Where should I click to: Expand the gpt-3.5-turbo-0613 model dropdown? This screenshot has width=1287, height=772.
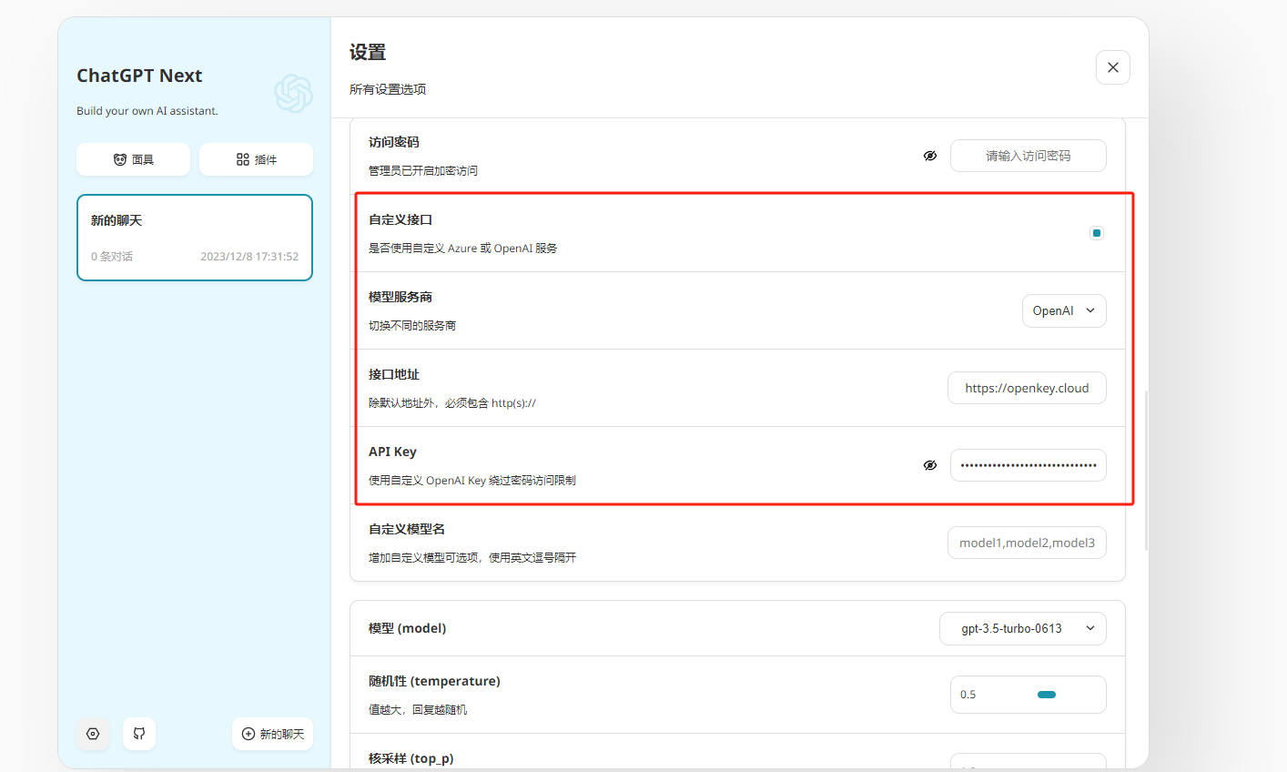(1023, 628)
